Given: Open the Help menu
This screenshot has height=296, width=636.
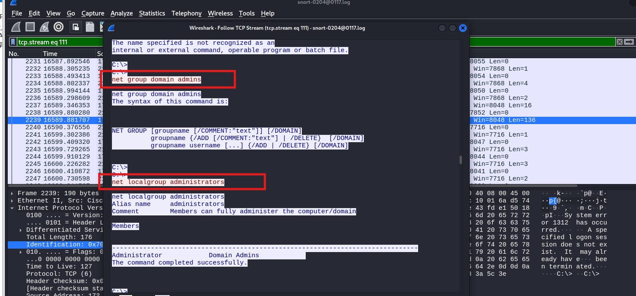Looking at the screenshot, I should tap(267, 13).
